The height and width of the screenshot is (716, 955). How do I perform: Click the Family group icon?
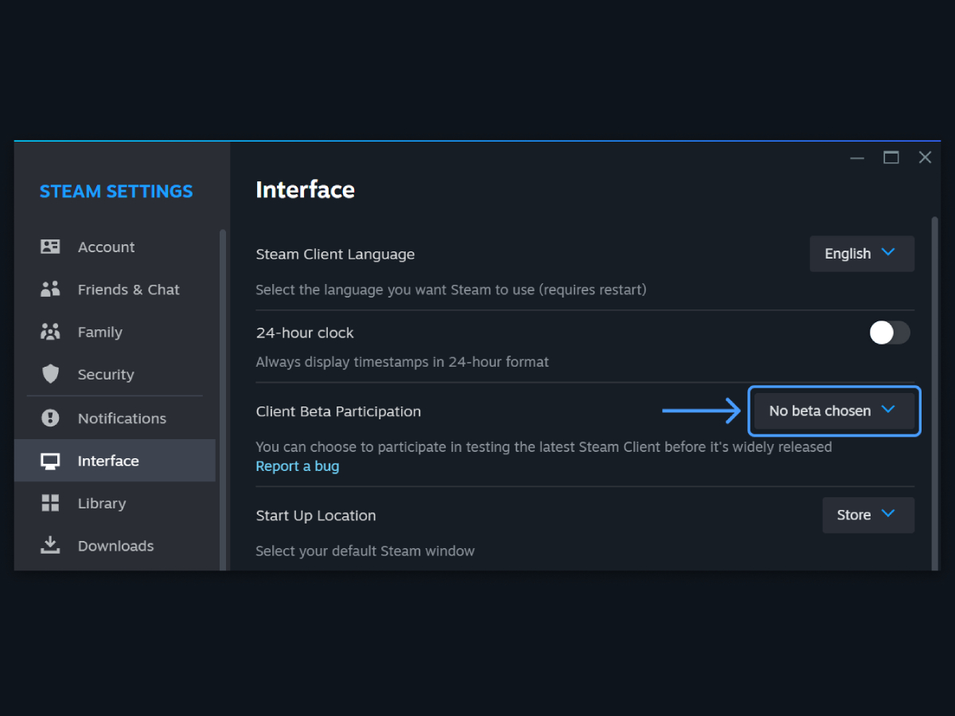tap(50, 332)
